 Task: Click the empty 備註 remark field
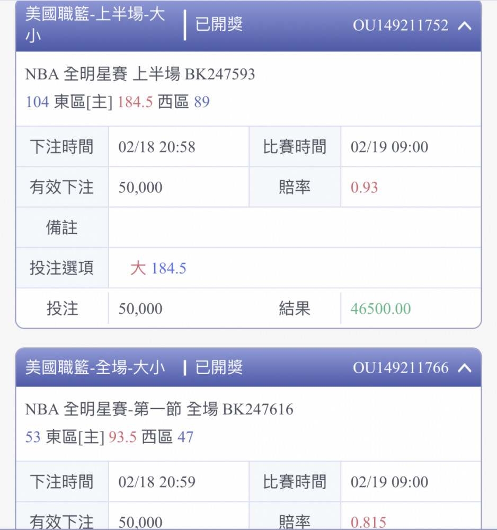(295, 227)
